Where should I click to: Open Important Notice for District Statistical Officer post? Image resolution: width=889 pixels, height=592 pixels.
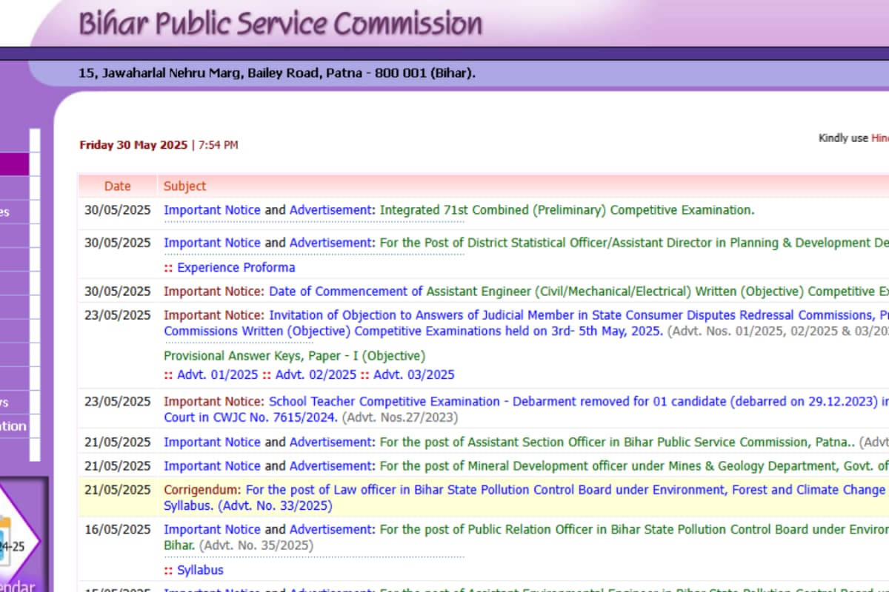pos(212,243)
